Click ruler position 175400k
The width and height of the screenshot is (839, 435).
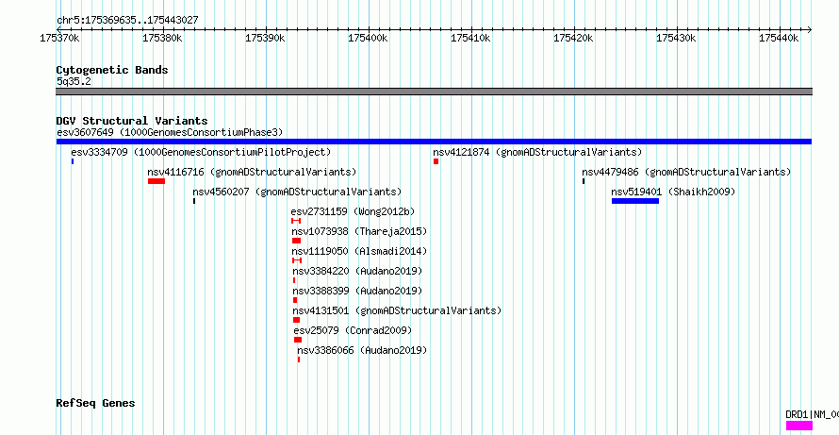click(x=369, y=39)
